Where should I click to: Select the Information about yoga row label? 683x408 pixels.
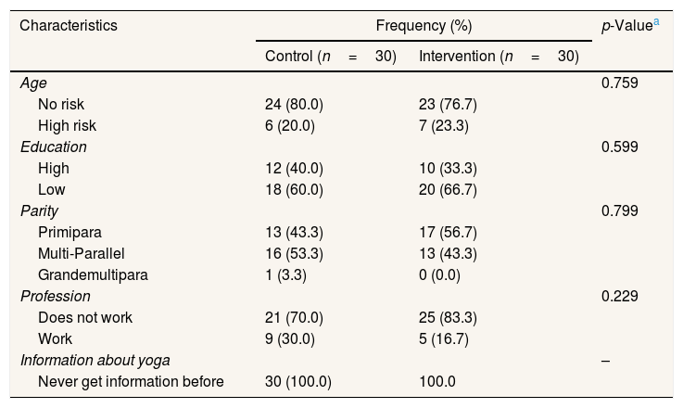95,360
